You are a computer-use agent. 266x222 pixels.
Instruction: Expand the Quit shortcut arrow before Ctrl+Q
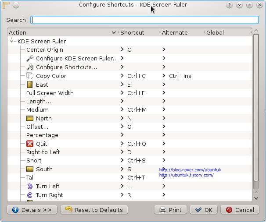122,144
